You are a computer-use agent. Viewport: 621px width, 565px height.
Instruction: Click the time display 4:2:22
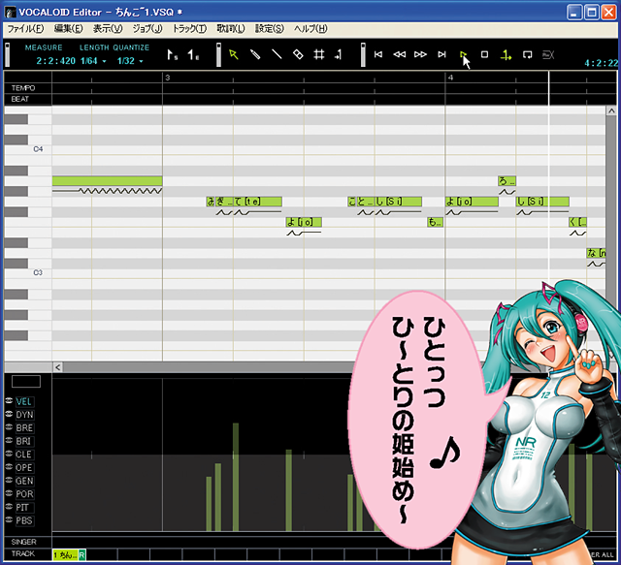click(602, 63)
